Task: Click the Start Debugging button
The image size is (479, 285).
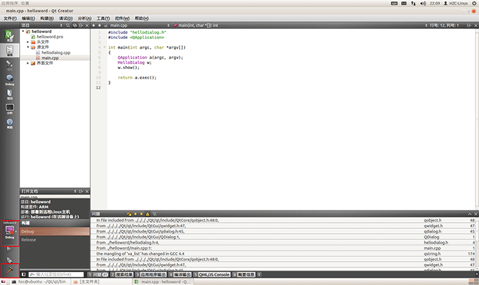Action: pyautogui.click(x=10, y=260)
